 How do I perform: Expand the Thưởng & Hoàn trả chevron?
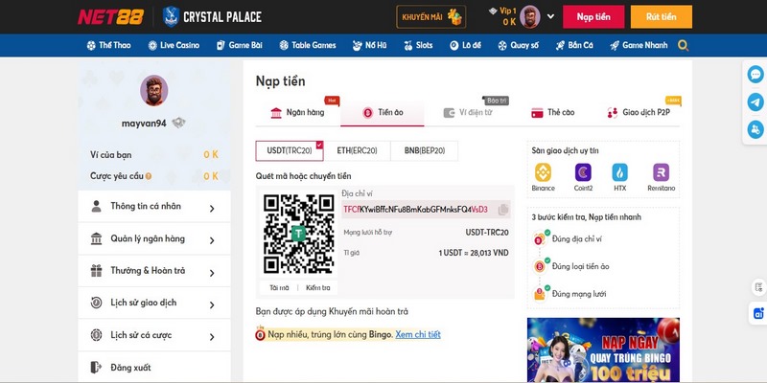(212, 273)
